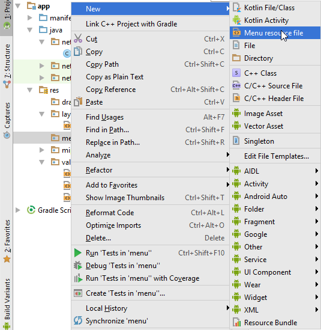Click the Vector Asset android icon
The height and width of the screenshot is (330, 321).
(x=236, y=126)
